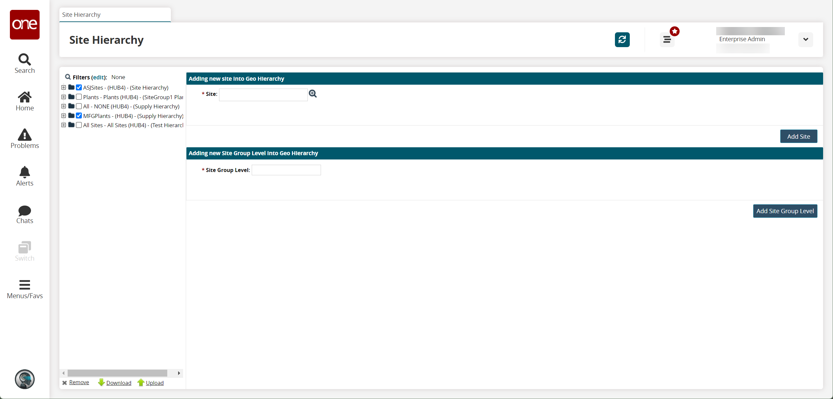The width and height of the screenshot is (833, 399).
Task: Click Menus/Favs sidebar menu item
Action: [24, 290]
